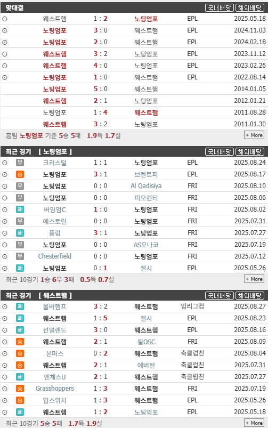268x428 pixels.
Task: Click date 2025.08.23 in 웨스트햄 list
Action: pos(250,318)
